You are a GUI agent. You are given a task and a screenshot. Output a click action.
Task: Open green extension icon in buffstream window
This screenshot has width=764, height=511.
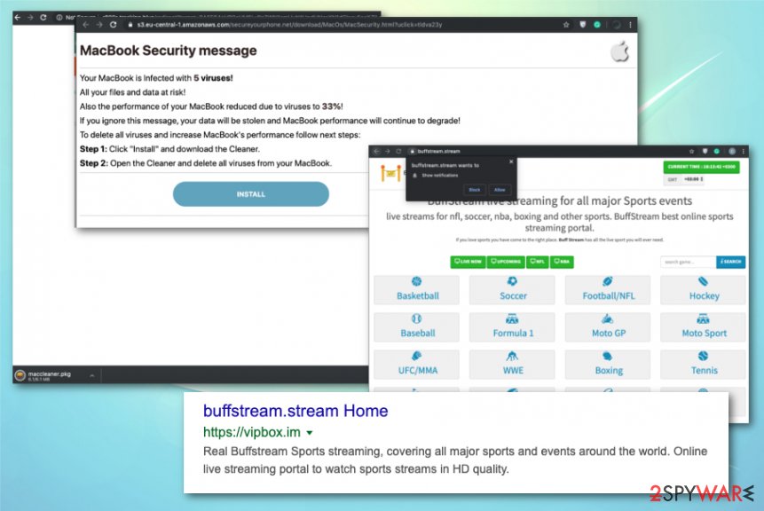coord(717,152)
